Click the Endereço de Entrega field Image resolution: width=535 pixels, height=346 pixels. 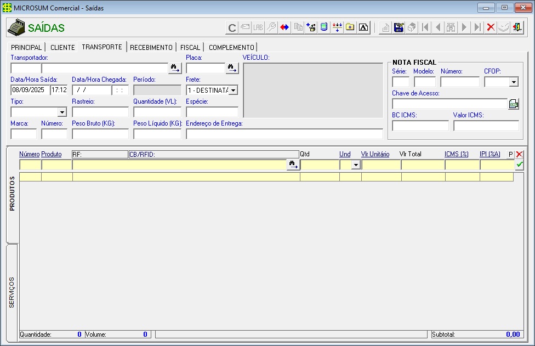284,134
